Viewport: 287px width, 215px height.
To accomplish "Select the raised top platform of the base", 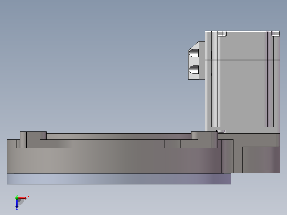I will [x=119, y=136].
